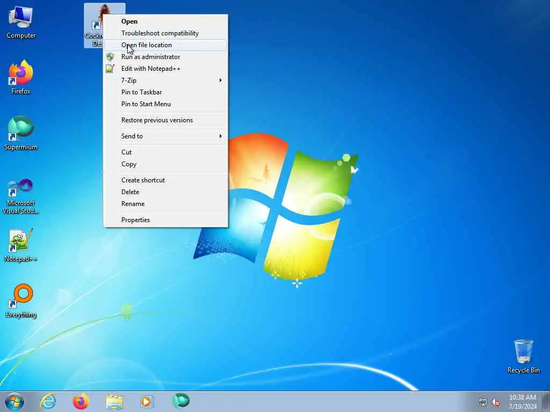The height and width of the screenshot is (412, 550).
Task: Select the Microsoft Visual Studio shortcut
Action: tap(21, 196)
